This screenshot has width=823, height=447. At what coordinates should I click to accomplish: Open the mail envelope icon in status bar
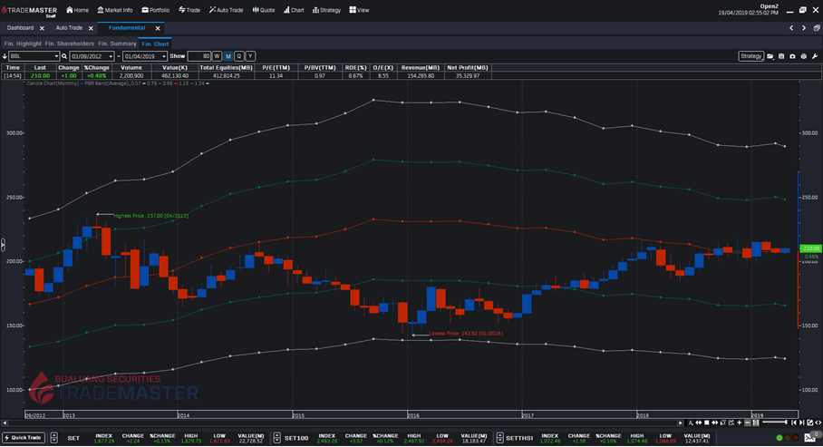click(808, 438)
